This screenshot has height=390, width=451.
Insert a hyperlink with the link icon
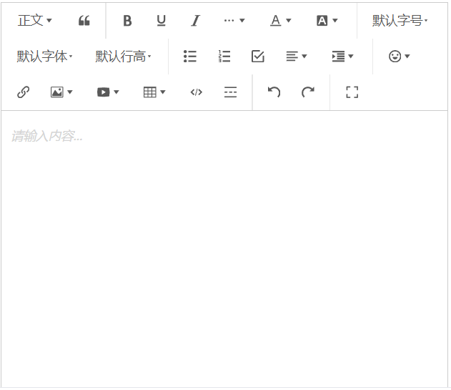(24, 92)
